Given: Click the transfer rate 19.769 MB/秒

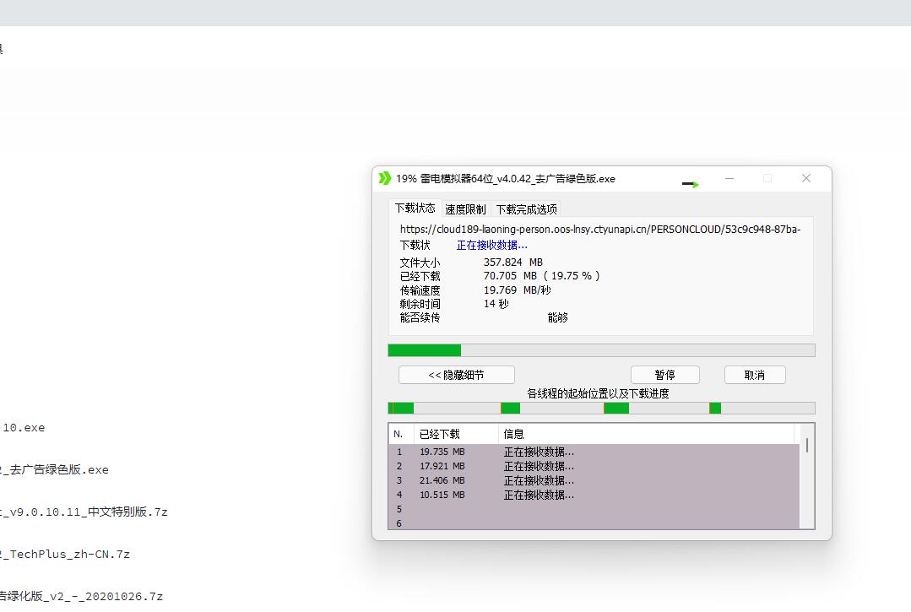Looking at the screenshot, I should pyautogui.click(x=517, y=290).
